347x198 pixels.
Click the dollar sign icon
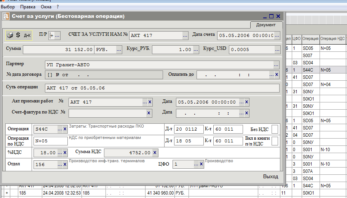point(18,35)
